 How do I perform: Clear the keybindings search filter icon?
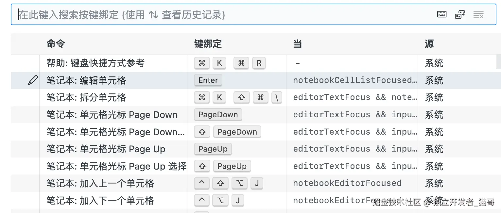pos(478,14)
